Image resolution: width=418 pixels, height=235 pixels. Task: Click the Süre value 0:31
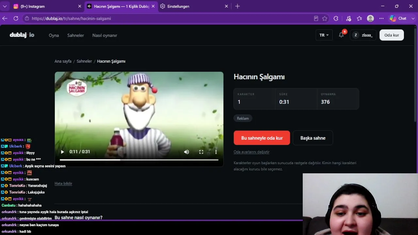click(x=284, y=102)
